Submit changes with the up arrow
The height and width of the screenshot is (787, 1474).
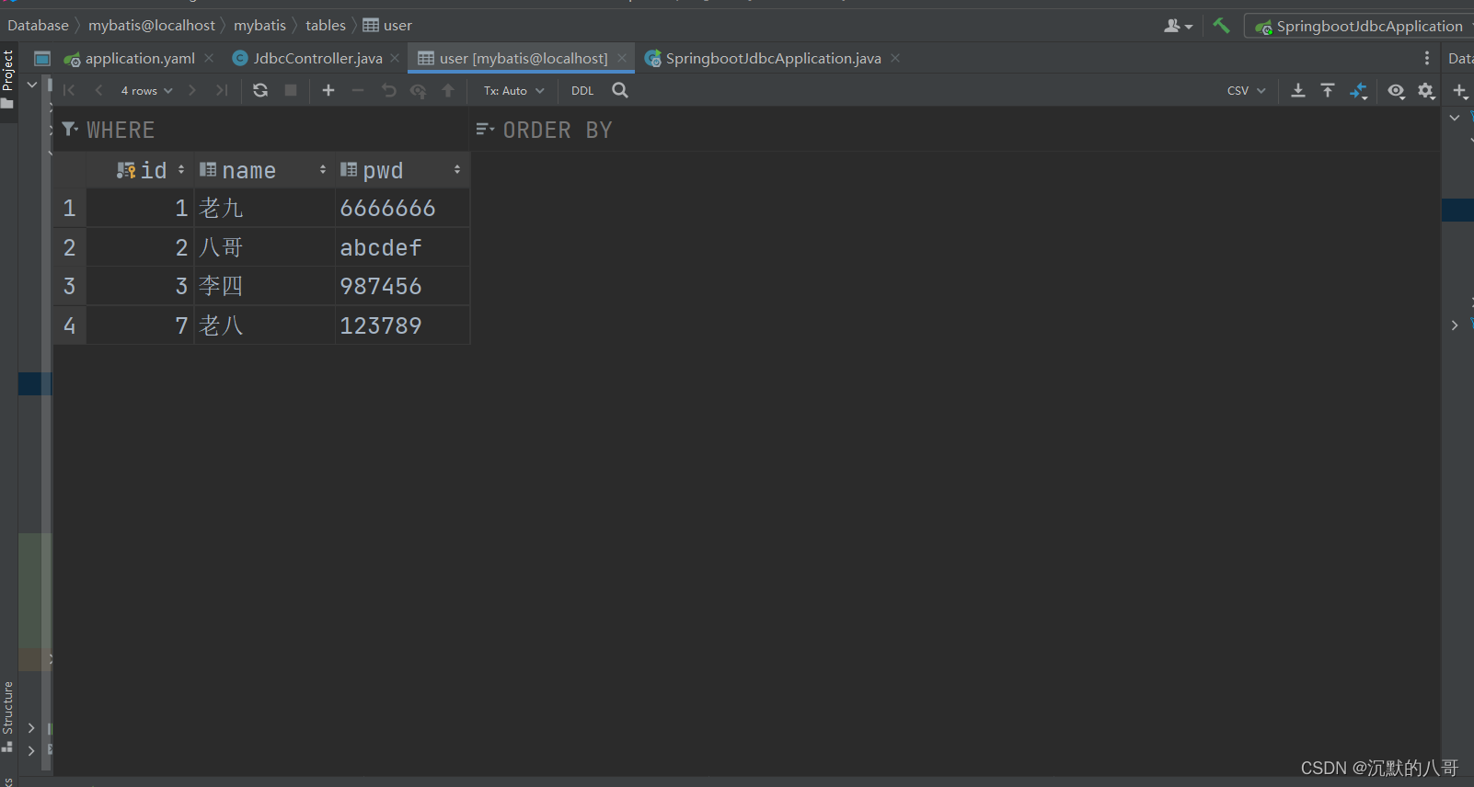point(448,90)
